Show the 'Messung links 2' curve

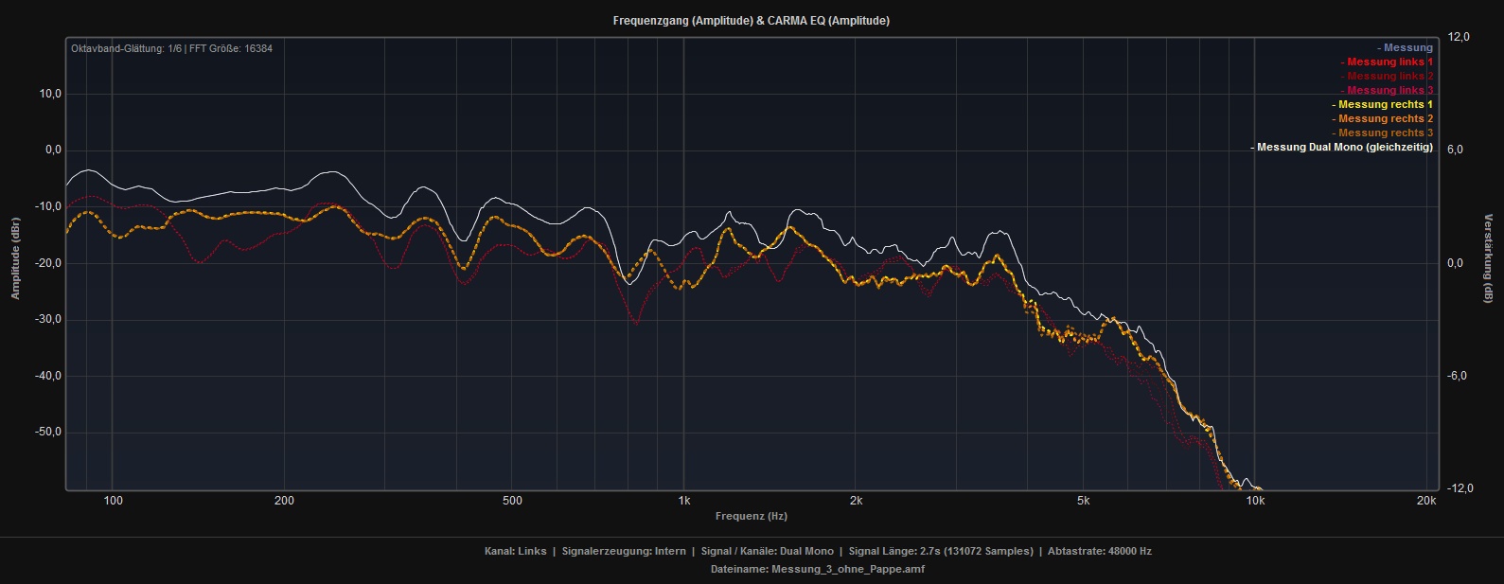click(1389, 77)
